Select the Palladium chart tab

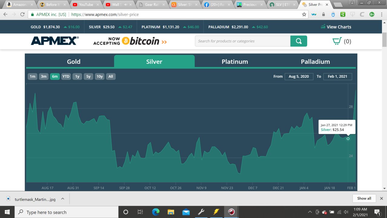(x=315, y=61)
